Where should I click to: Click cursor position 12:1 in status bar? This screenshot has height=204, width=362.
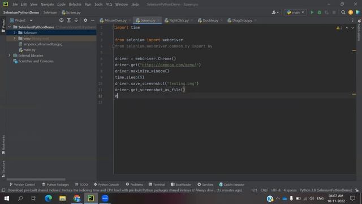pos(254,190)
